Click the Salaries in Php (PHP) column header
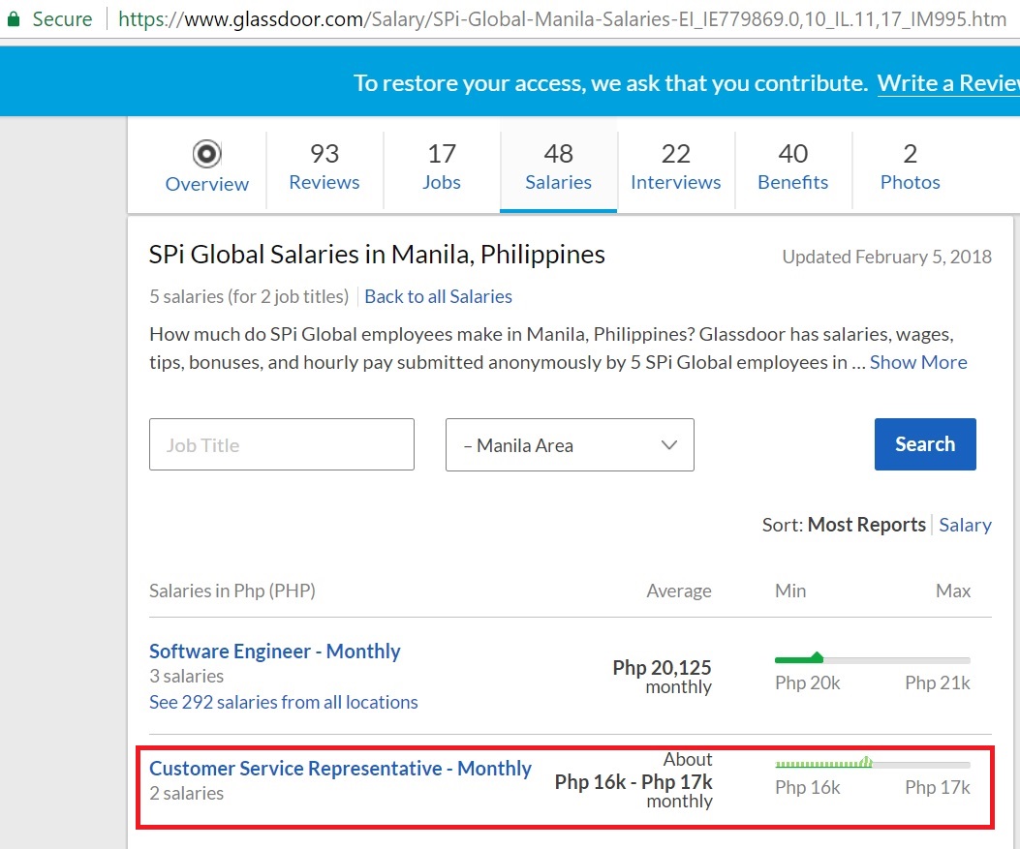Screen dimensions: 1020x849 click(x=232, y=591)
